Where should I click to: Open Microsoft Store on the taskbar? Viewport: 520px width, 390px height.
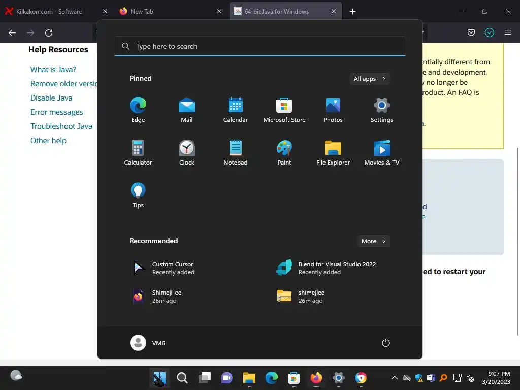tap(294, 378)
